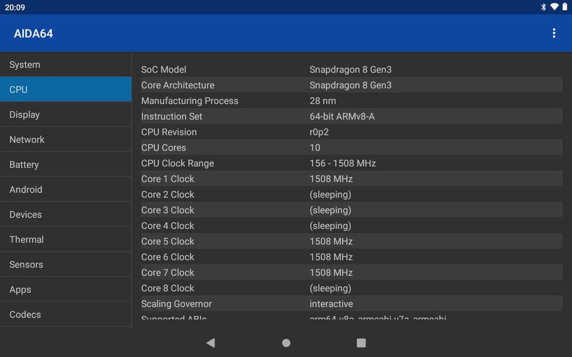The image size is (572, 357).
Task: Select the CPU sidebar item
Action: pos(66,89)
